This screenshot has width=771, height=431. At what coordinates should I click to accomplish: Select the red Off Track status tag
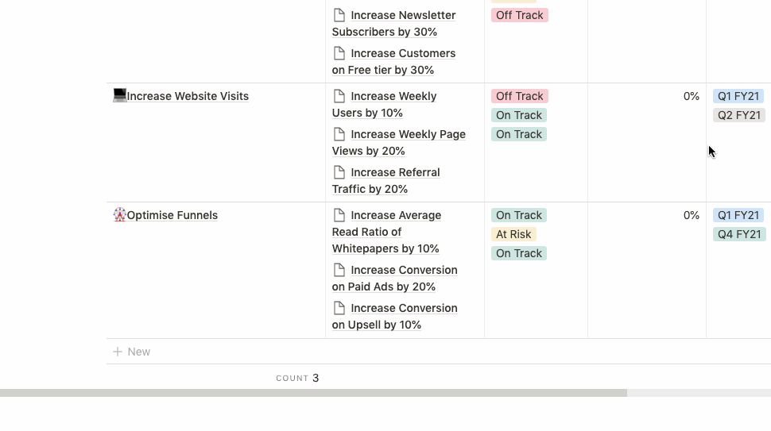click(x=520, y=96)
